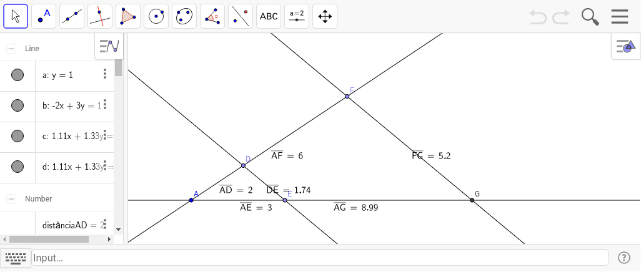Toggle visibility of line a: y = 1
Screen dimensions: 641x272
[x=17, y=75]
